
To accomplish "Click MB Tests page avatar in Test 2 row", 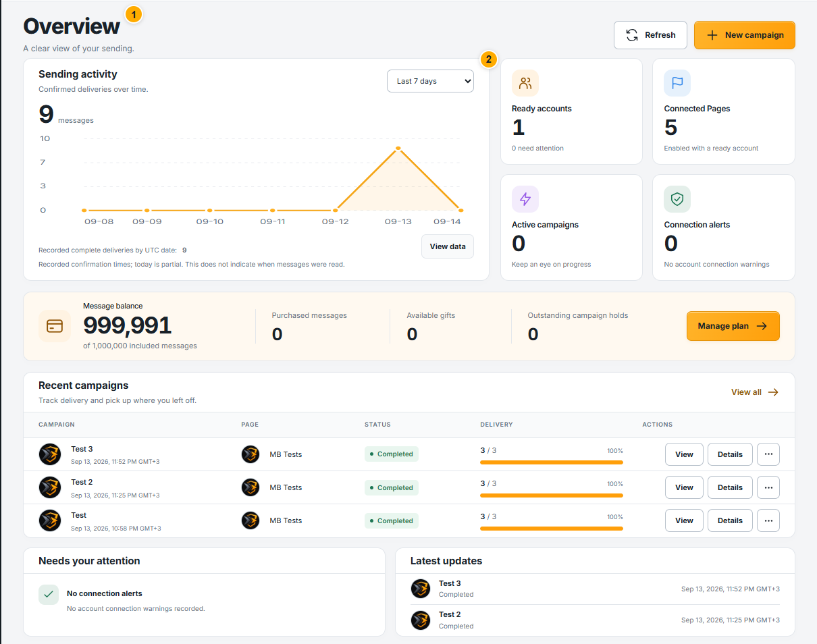I will [251, 487].
